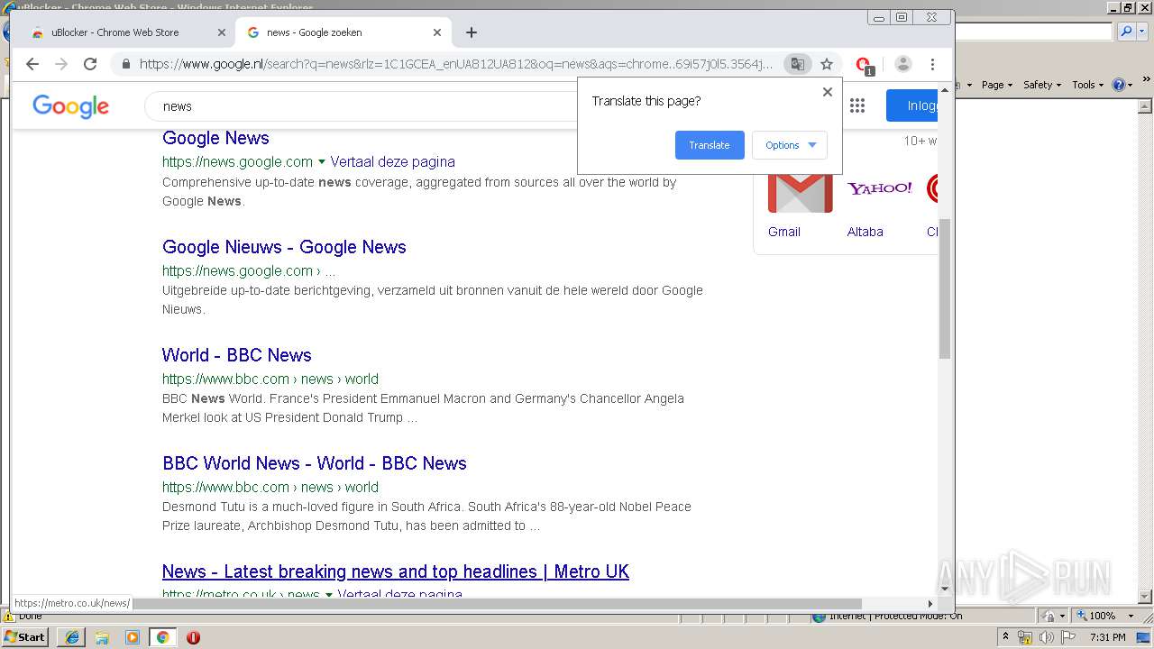The image size is (1154, 649).
Task: Open Internet Explorer Help icon
Action: pyautogui.click(x=1118, y=85)
